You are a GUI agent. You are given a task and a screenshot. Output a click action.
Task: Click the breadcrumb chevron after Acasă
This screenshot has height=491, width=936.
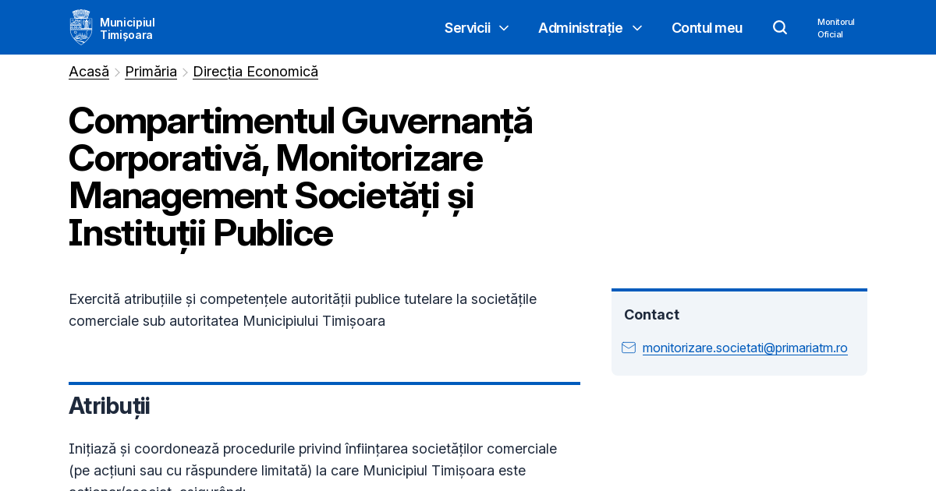click(116, 72)
